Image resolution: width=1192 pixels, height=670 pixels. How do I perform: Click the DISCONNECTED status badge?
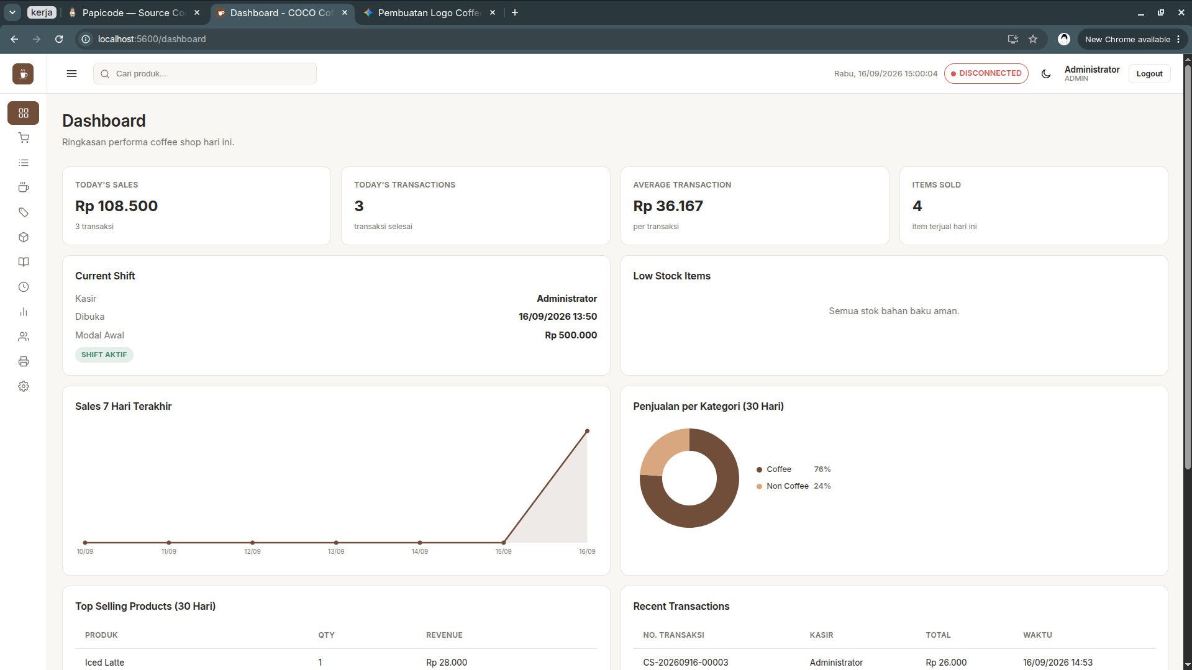pos(986,73)
